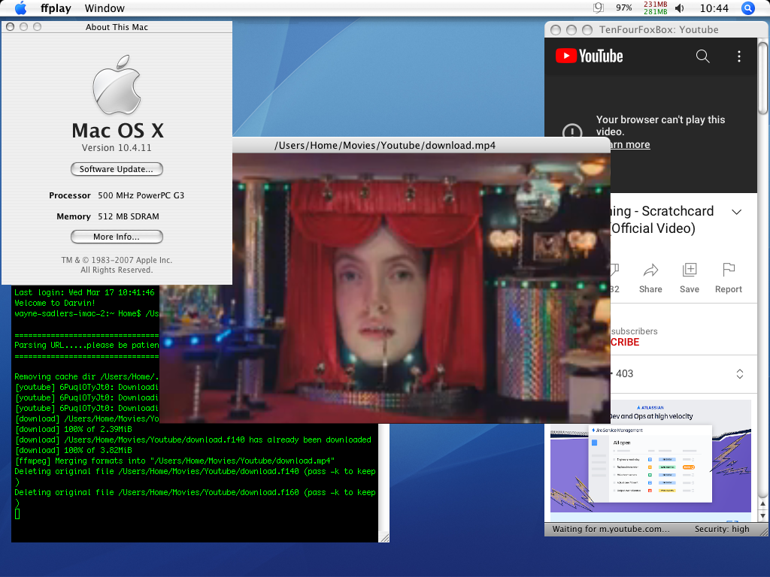Click the terminal line 'Merging formats into'
The width and height of the screenshot is (770, 577).
[x=174, y=461]
